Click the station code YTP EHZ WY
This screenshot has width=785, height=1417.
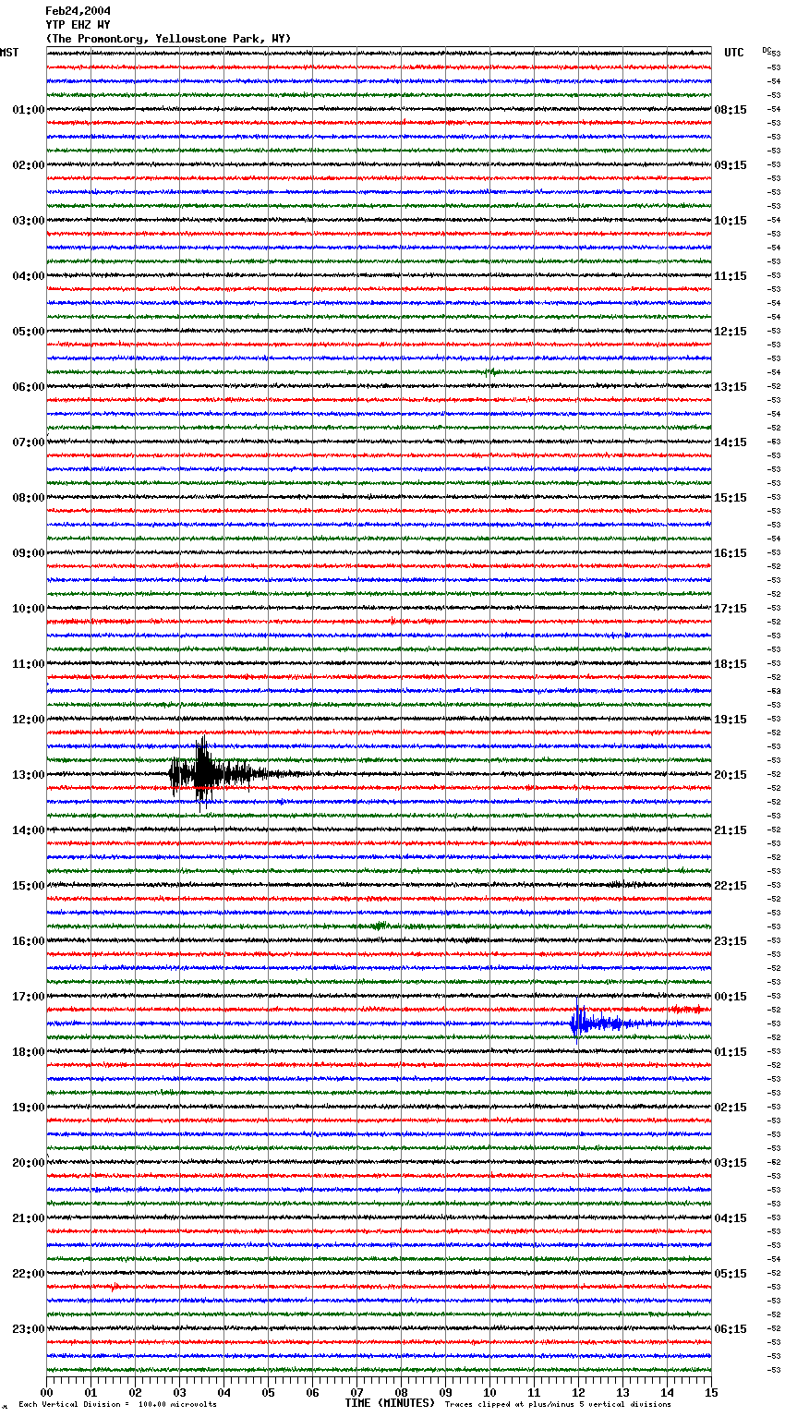tap(78, 25)
